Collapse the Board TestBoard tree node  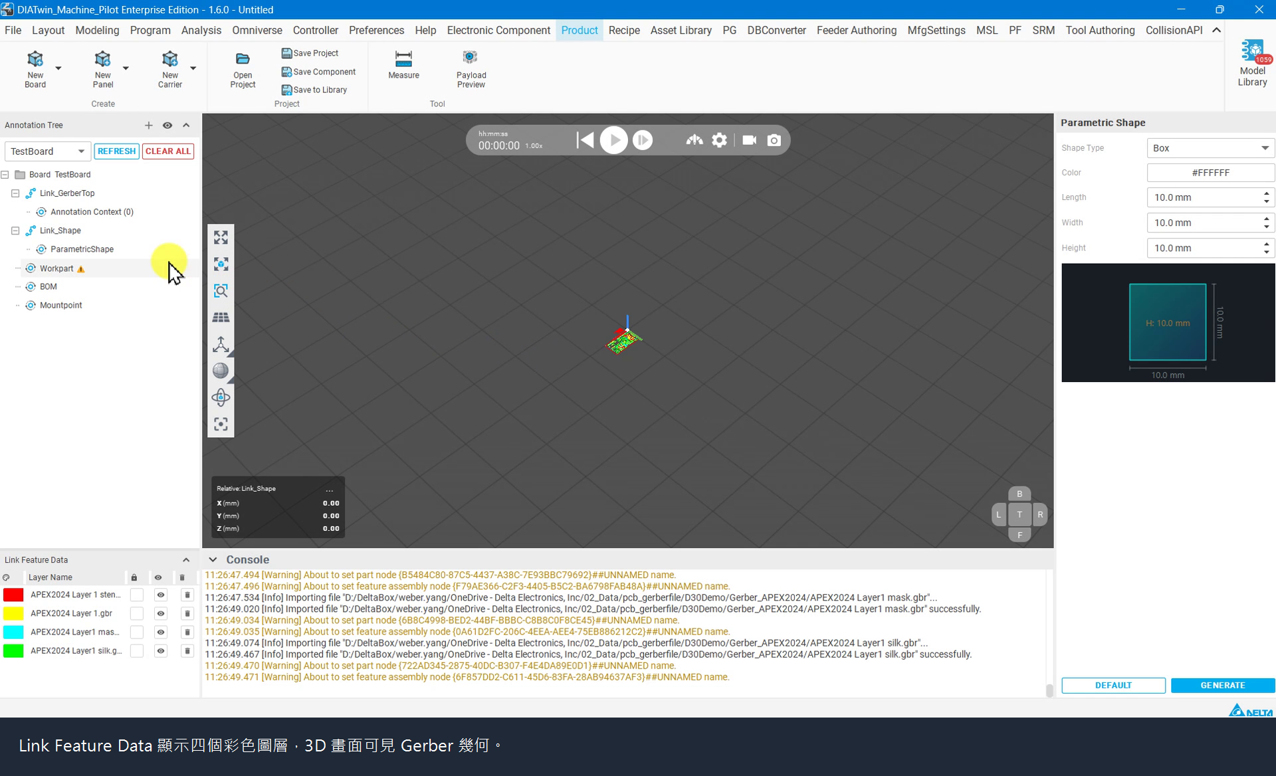click(5, 175)
